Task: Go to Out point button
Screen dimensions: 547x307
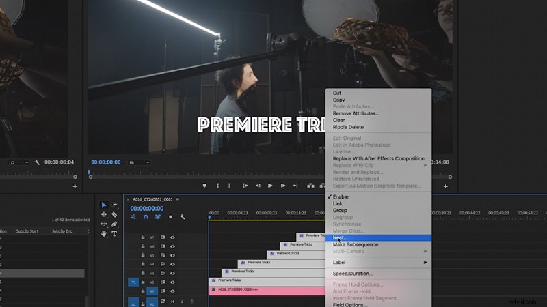Action: 295,186
